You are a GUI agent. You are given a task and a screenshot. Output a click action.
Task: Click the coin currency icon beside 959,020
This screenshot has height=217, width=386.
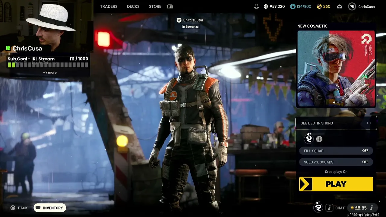(x=266, y=6)
